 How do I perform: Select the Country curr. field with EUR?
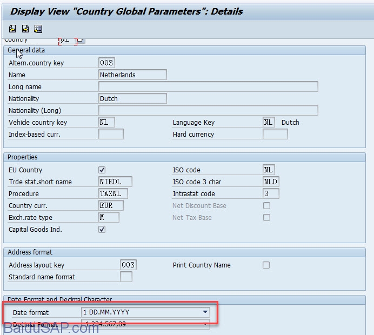point(111,206)
